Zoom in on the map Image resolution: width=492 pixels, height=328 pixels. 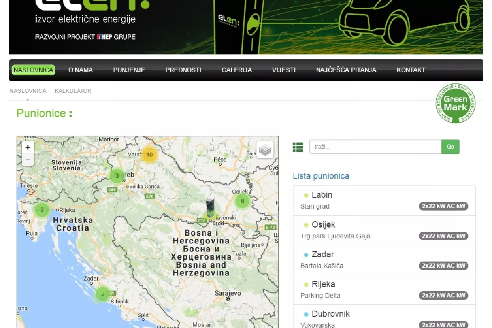28,147
